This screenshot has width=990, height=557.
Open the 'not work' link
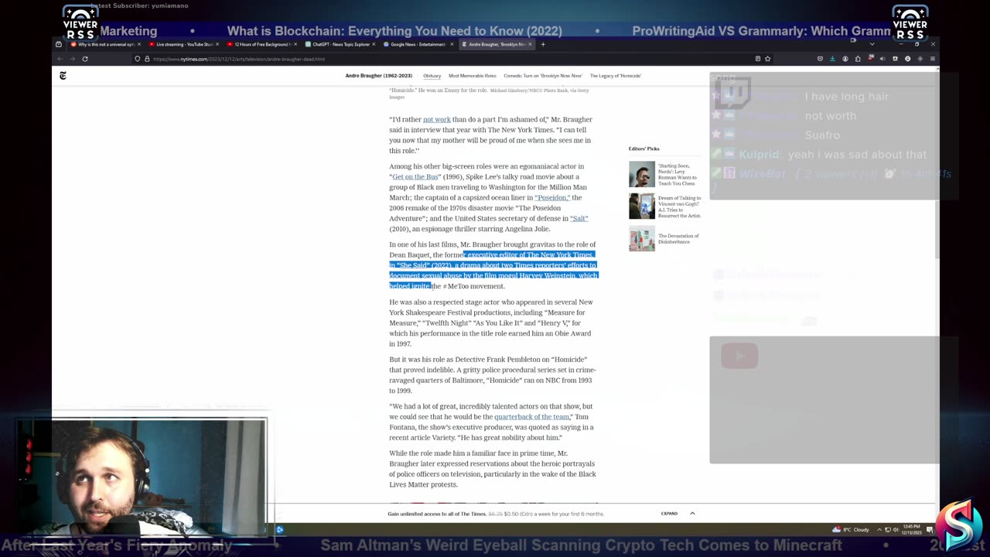436,119
